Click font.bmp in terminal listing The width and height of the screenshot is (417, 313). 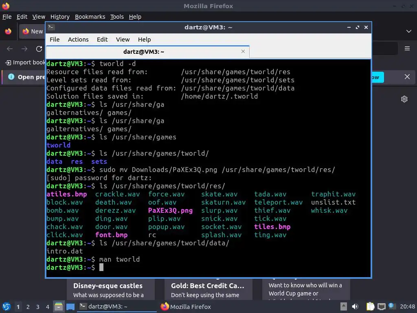pyautogui.click(x=112, y=235)
